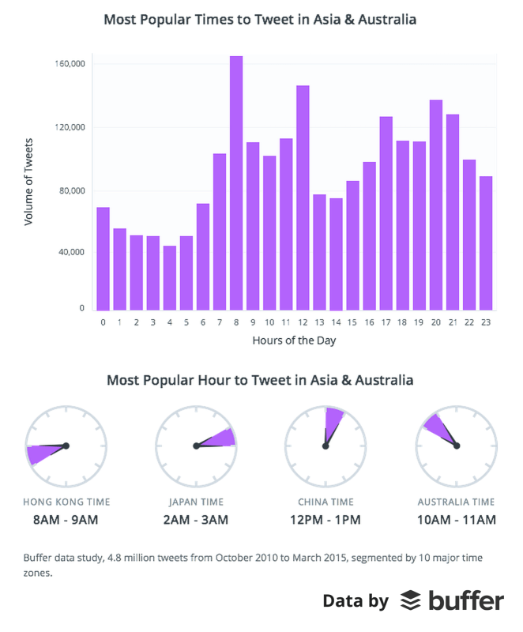This screenshot has height=632, width=523.
Task: Select the bar for hour 12
Action: click(x=303, y=198)
